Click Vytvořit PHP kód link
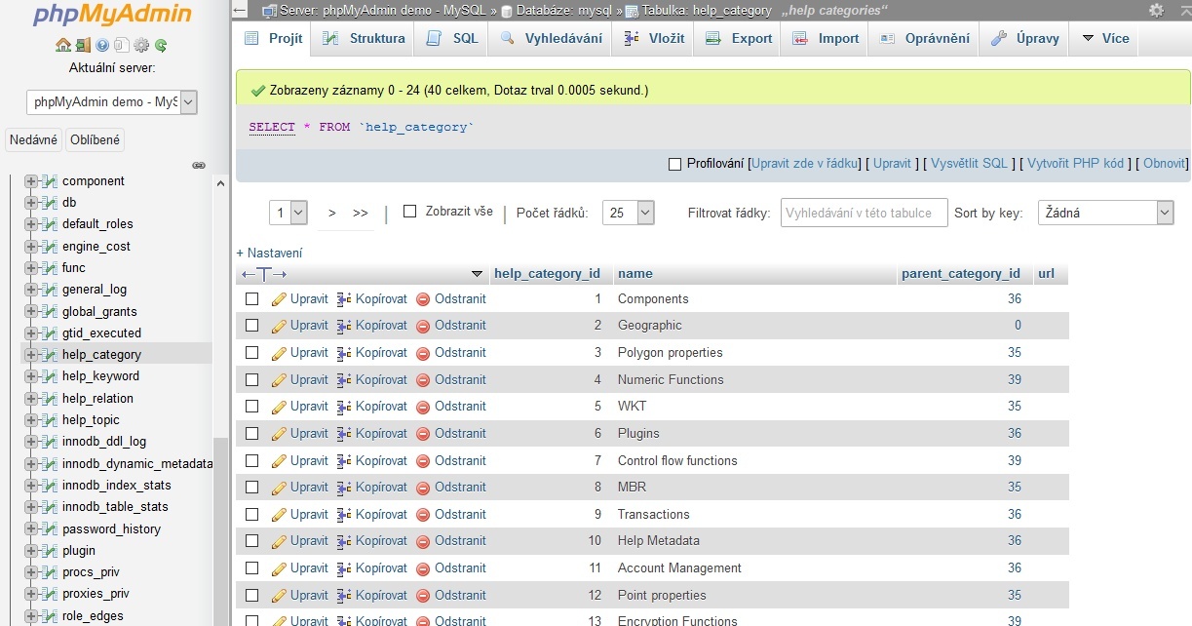Screen dimensions: 1192x626 [x=1076, y=164]
